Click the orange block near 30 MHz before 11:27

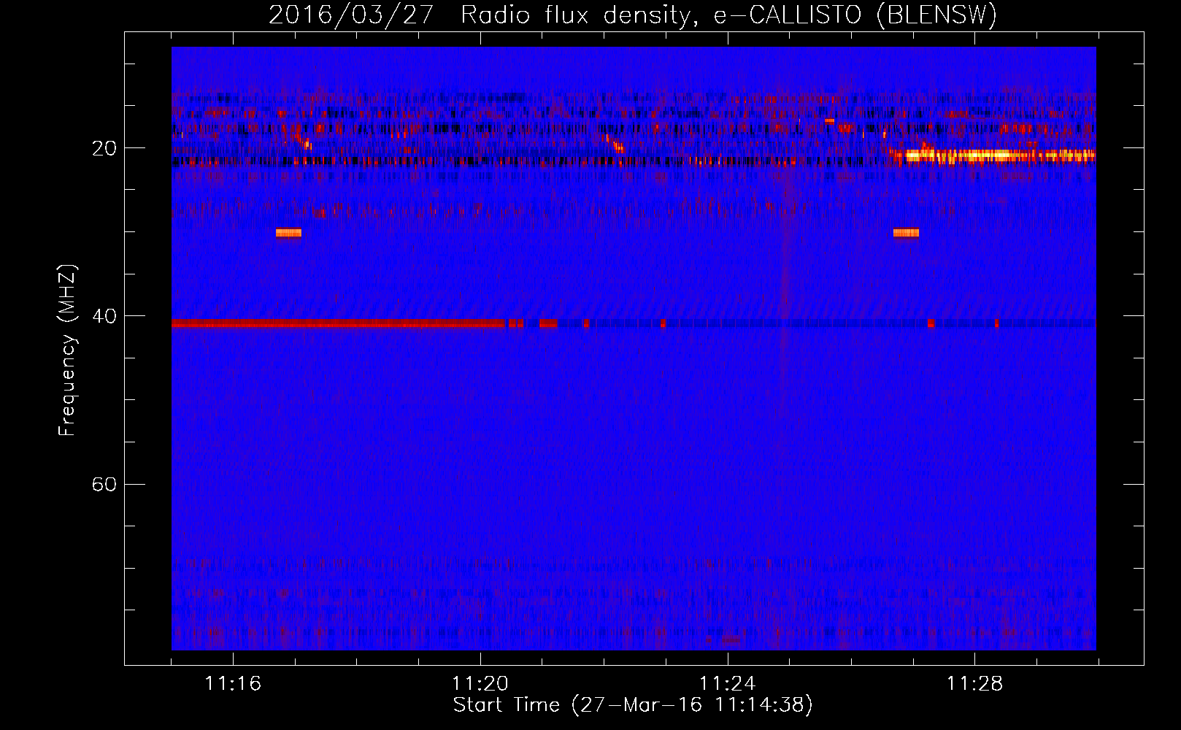[906, 233]
